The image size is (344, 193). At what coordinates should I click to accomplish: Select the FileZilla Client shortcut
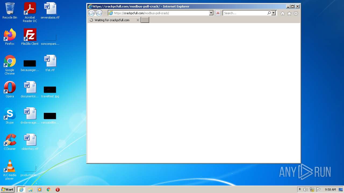[30, 37]
